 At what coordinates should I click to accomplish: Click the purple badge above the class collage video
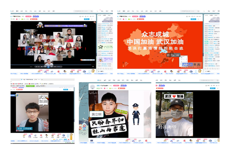pos(36,16)
